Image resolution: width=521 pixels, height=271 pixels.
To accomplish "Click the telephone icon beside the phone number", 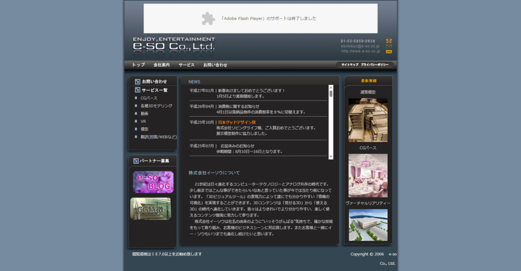I will pos(389,41).
